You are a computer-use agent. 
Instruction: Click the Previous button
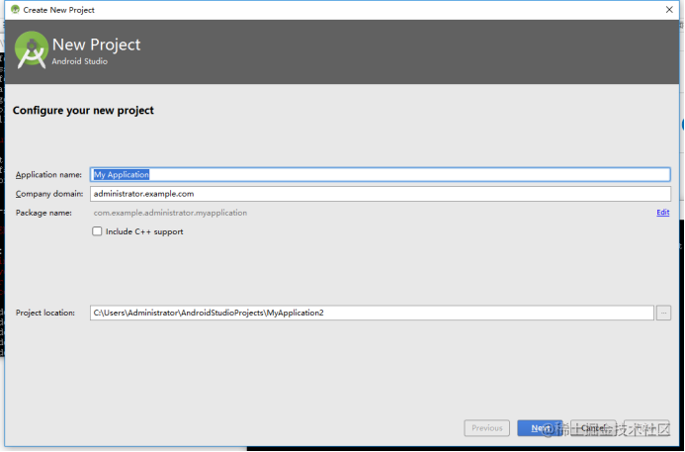click(x=486, y=428)
